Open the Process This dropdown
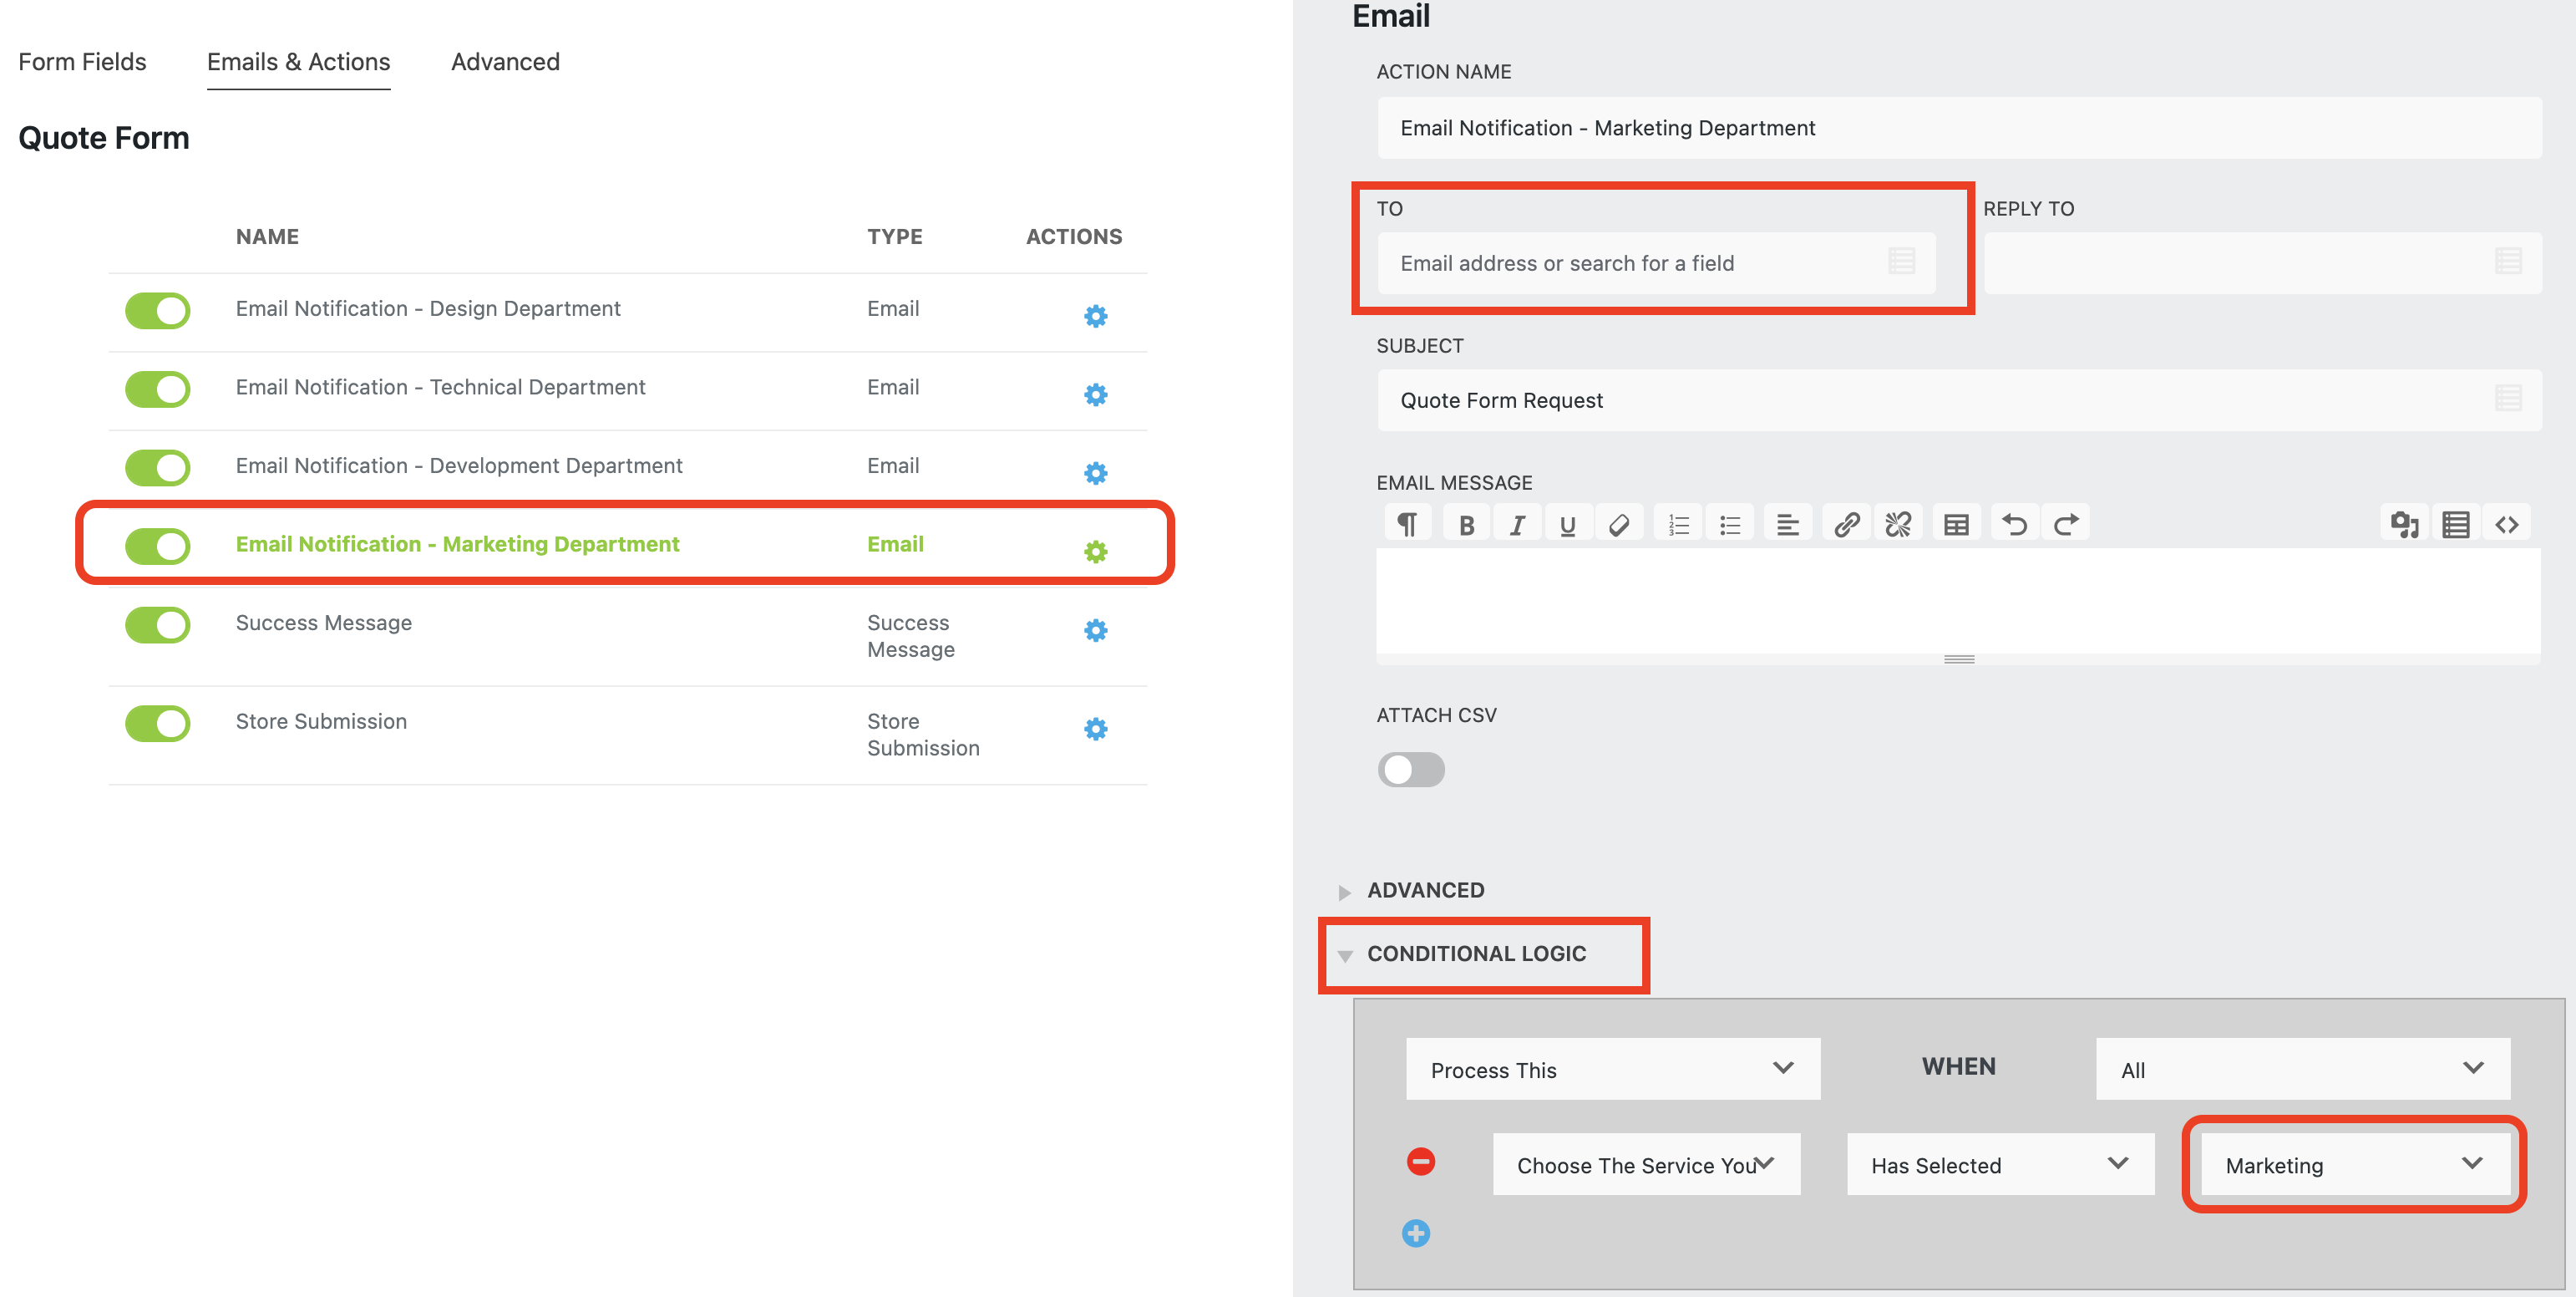This screenshot has height=1297, width=2576. coord(1612,1069)
